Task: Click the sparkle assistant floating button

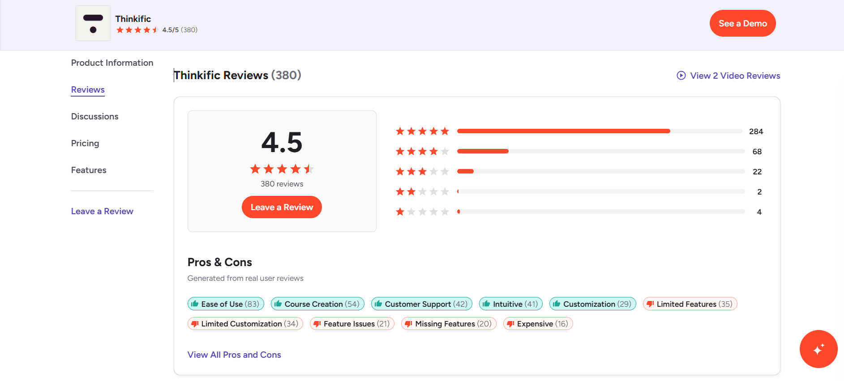Action: click(x=818, y=349)
